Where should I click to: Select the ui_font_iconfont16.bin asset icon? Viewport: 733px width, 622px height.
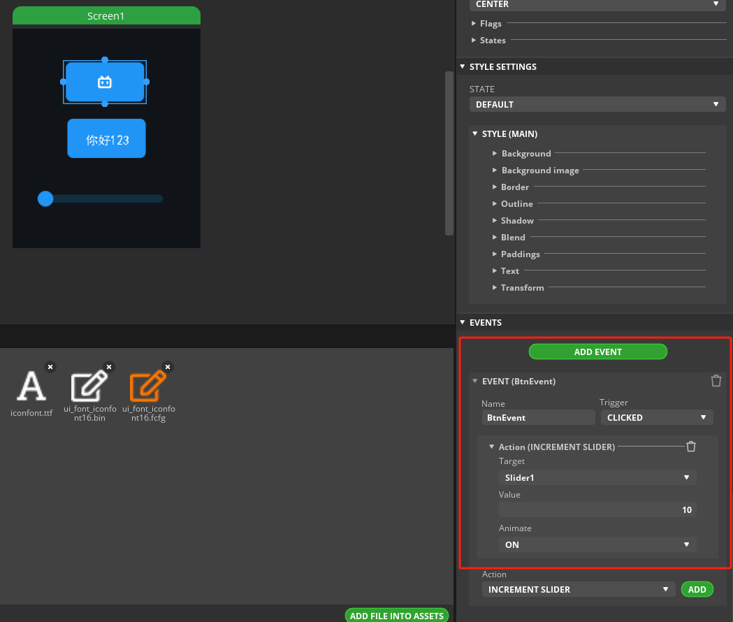[89, 386]
